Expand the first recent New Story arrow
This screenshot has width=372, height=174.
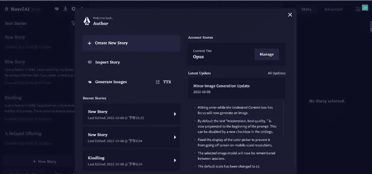point(175,114)
